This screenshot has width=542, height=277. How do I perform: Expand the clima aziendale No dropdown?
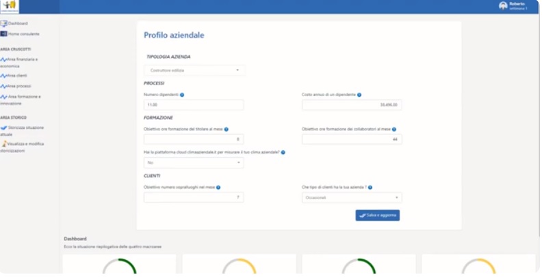pyautogui.click(x=194, y=163)
